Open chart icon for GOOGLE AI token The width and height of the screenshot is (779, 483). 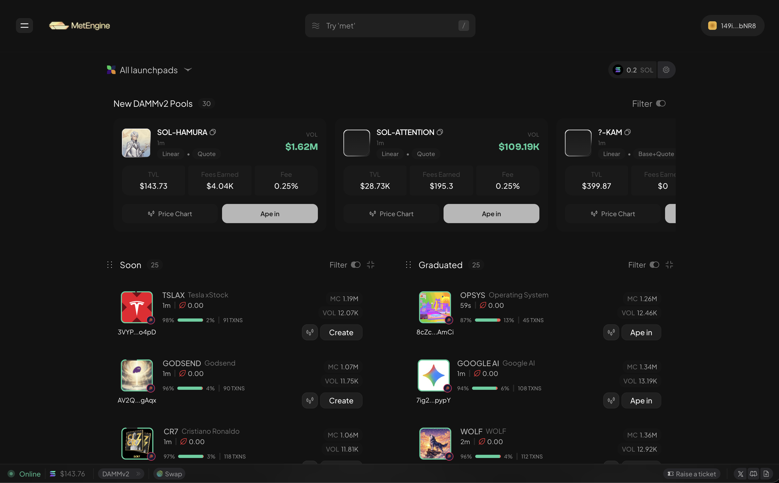pos(611,400)
